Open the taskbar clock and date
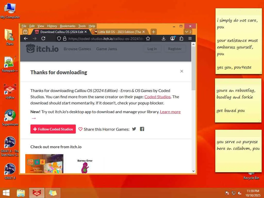This screenshot has height=198, width=264. pos(253,193)
